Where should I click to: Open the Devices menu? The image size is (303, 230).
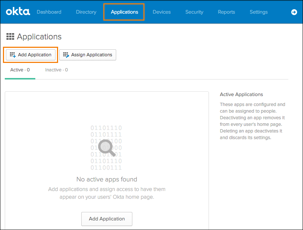point(161,12)
